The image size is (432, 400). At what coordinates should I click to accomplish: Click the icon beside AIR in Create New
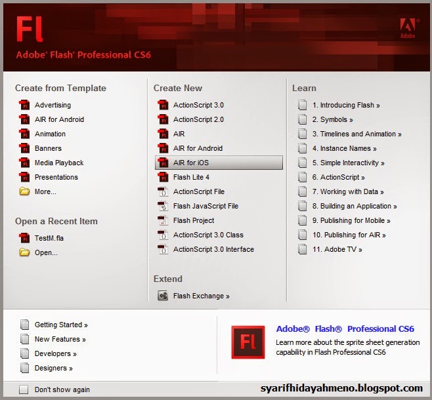click(163, 134)
